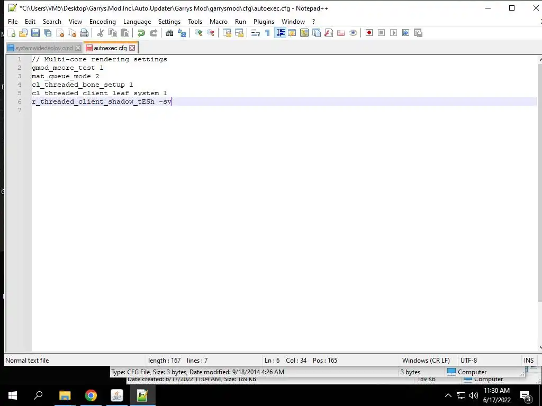The height and width of the screenshot is (406, 542).
Task: Click mat_queue_mode 2 line
Action: (65, 76)
